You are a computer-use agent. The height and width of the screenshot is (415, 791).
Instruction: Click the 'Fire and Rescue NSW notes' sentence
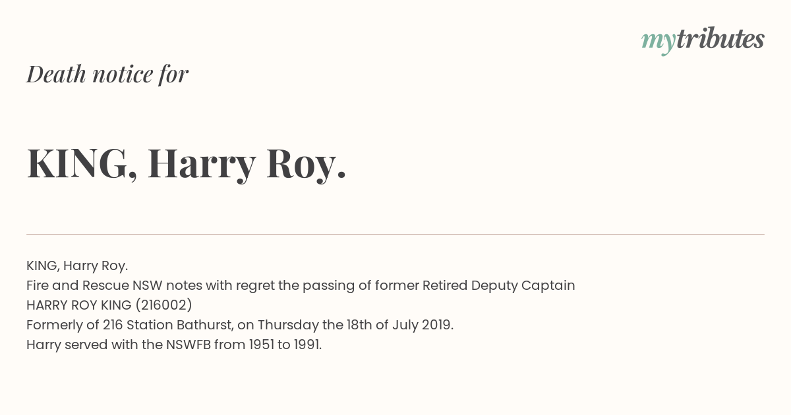point(301,285)
